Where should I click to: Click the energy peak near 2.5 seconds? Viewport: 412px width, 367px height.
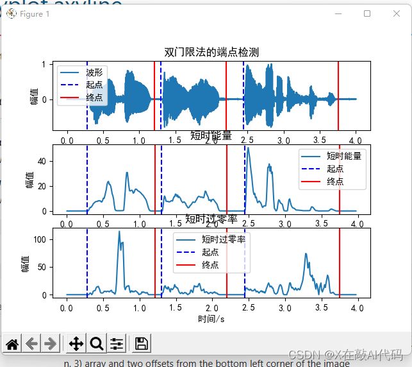click(x=249, y=149)
